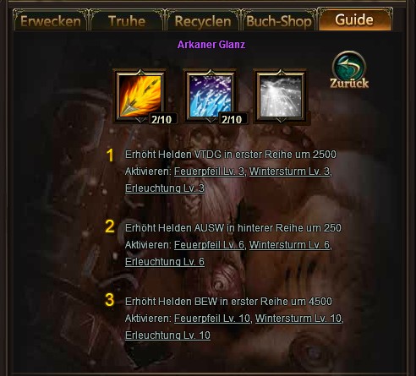The image size is (416, 376).
Task: Click the Feuerpfeil Lv. 10 link
Action: 212,319
